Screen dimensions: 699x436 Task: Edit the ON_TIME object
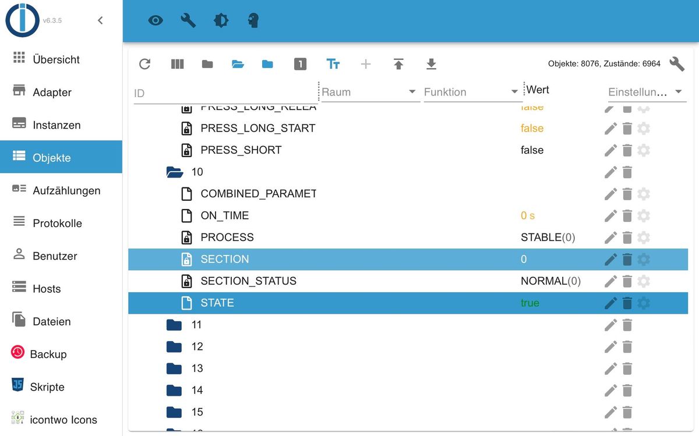(610, 215)
